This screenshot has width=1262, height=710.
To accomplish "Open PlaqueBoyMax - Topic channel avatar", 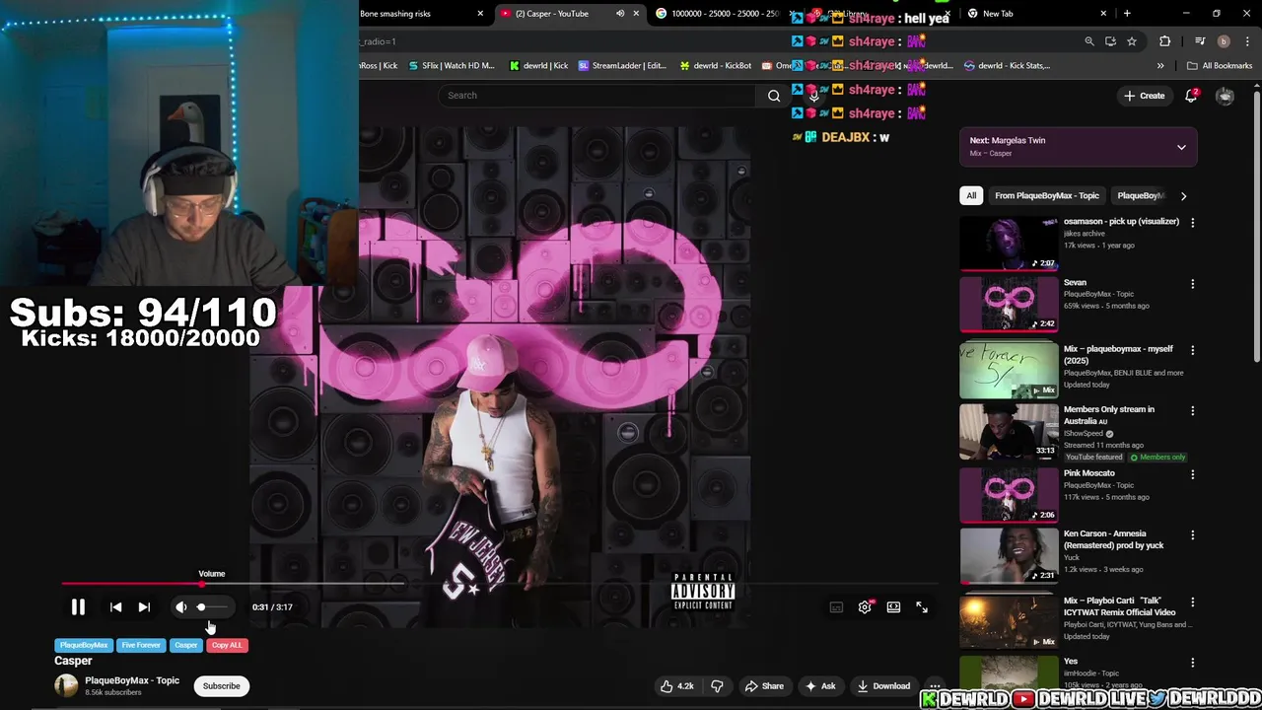I will [66, 686].
